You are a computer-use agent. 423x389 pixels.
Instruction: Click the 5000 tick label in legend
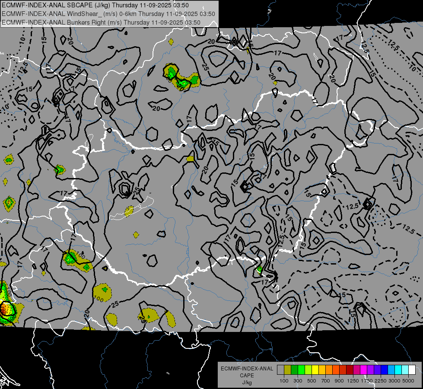pyautogui.click(x=408, y=381)
